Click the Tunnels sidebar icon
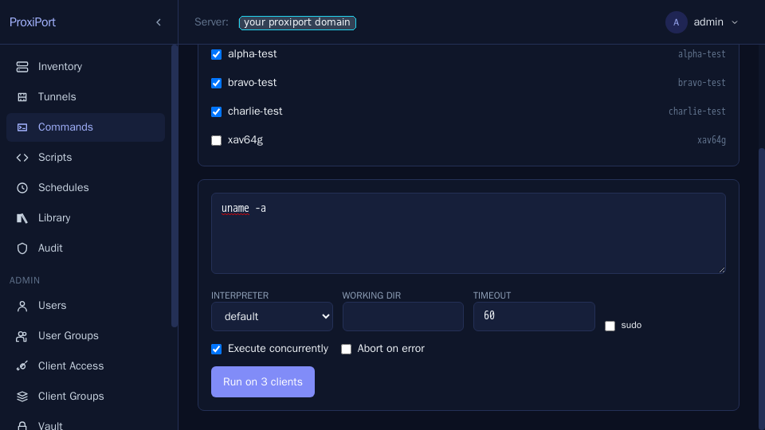 tap(22, 97)
